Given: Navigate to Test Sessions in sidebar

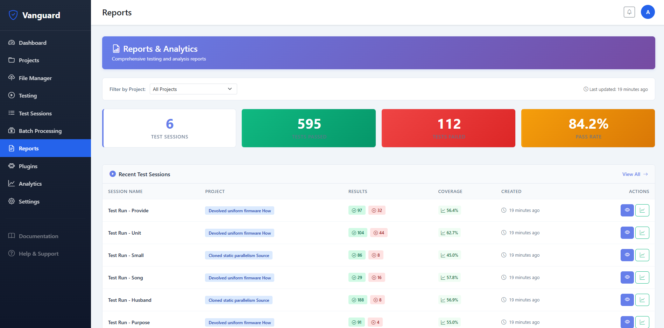Looking at the screenshot, I should click(35, 113).
